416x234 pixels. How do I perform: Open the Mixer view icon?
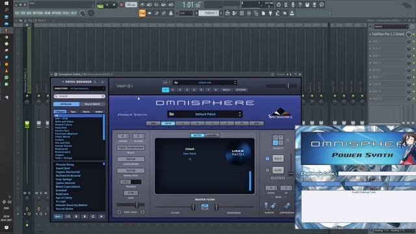[x=249, y=13]
